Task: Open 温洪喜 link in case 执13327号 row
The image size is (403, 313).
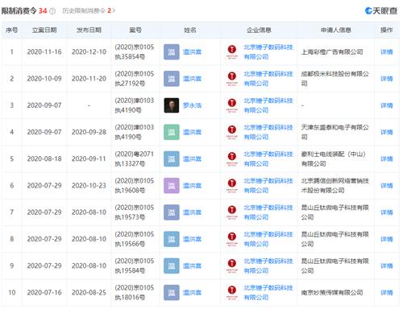Action: click(x=192, y=159)
